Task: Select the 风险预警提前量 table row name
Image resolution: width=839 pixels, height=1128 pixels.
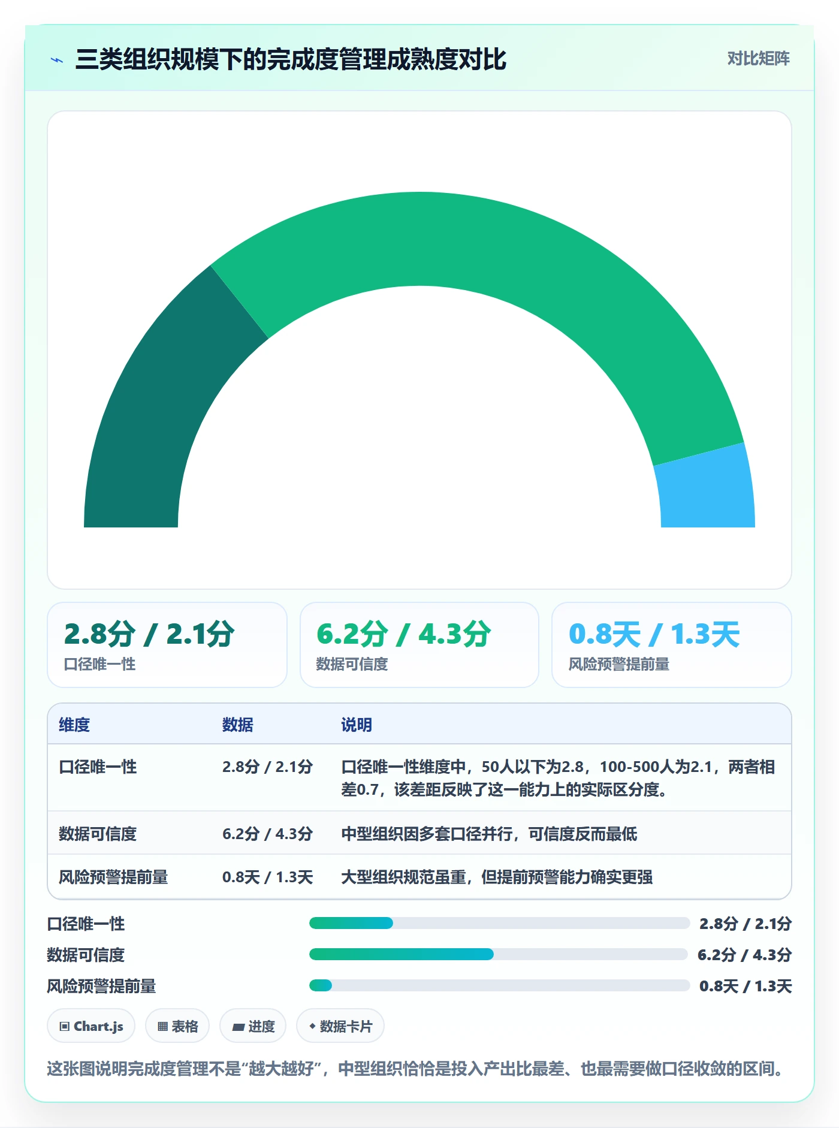Action: tap(113, 877)
